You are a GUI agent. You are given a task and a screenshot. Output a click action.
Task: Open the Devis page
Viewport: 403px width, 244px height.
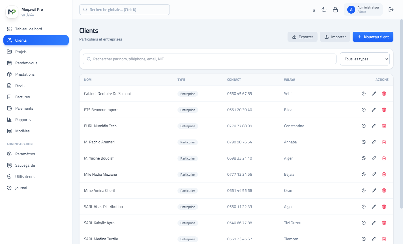coord(36,86)
